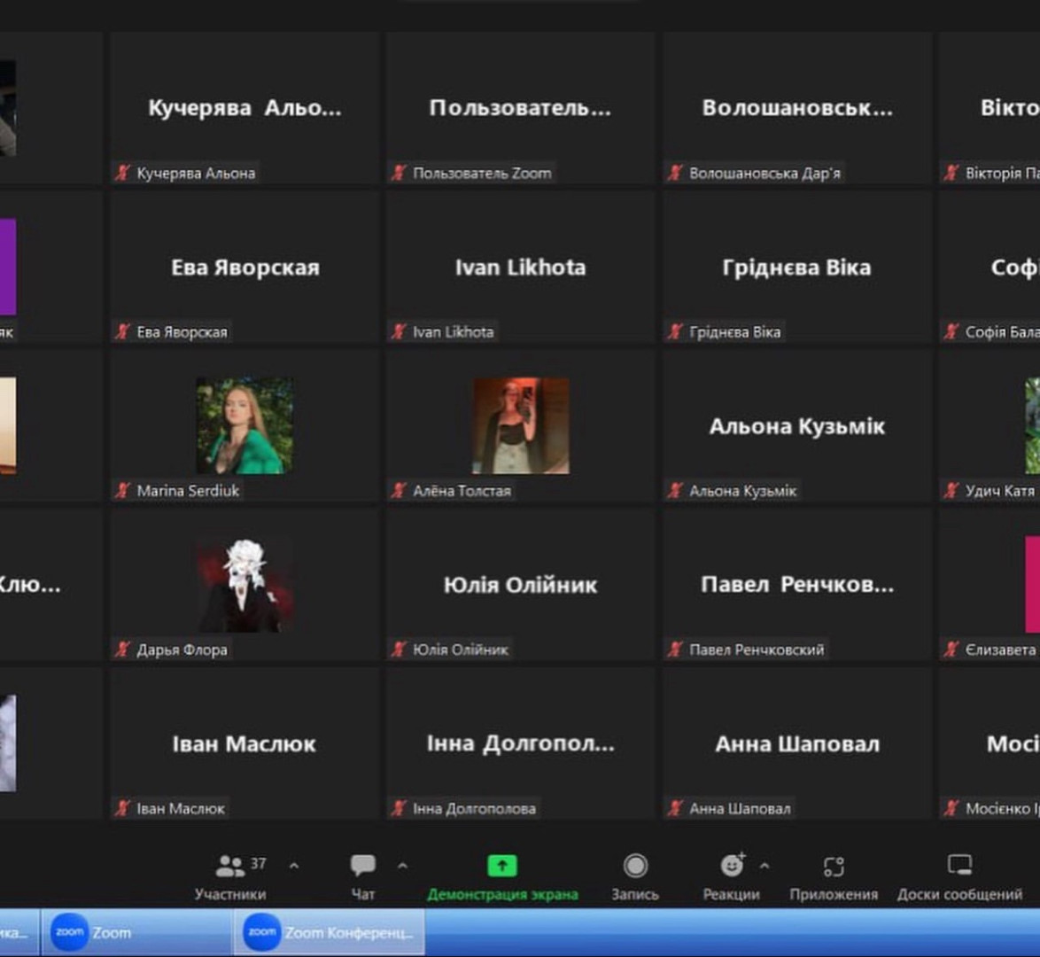Screen dimensions: 1040x957
Task: Expand the chevron next to Участники
Action: (x=294, y=866)
